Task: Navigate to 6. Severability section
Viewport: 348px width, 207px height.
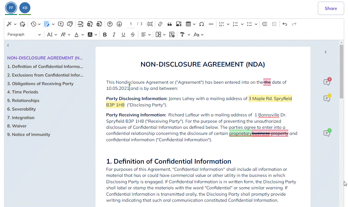Action: 22,109
